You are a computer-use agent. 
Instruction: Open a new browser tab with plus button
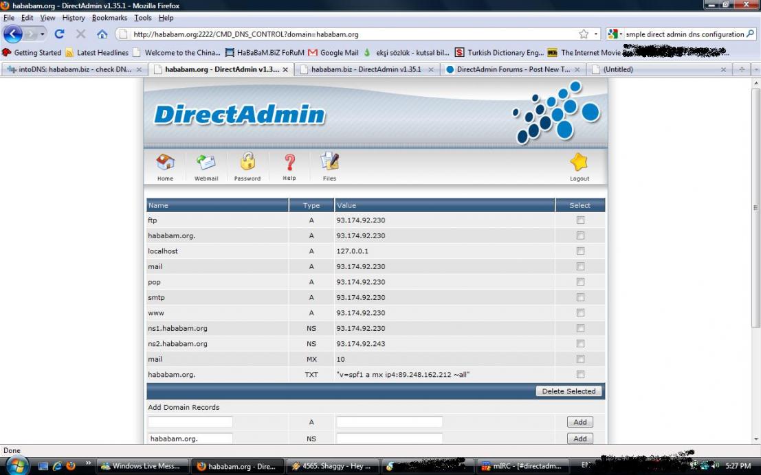coord(742,69)
